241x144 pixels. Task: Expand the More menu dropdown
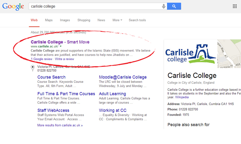coord(117,20)
